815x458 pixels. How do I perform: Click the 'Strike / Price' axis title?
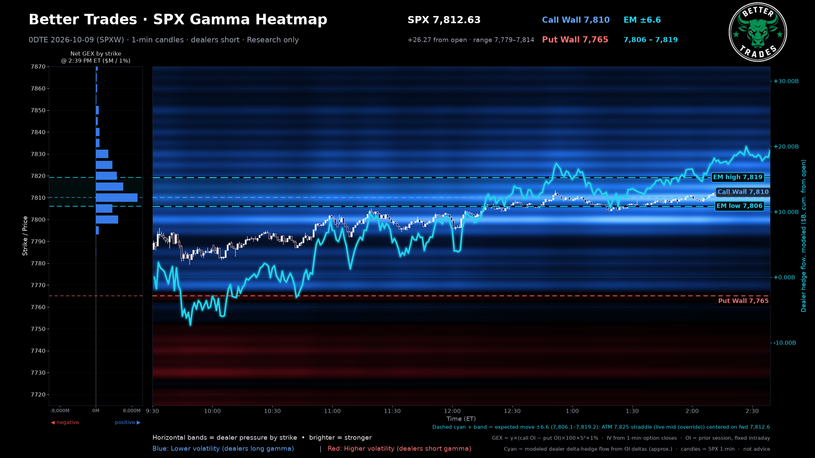click(x=25, y=236)
